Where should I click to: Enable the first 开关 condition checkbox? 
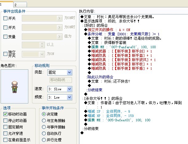click(5, 18)
